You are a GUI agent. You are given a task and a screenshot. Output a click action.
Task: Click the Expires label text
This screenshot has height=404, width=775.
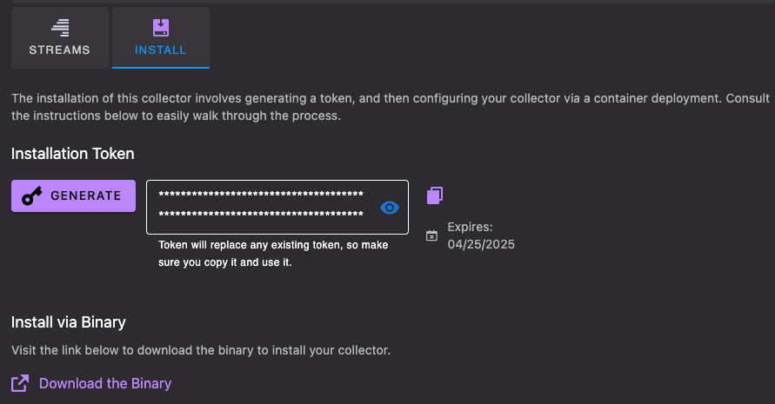pos(470,227)
